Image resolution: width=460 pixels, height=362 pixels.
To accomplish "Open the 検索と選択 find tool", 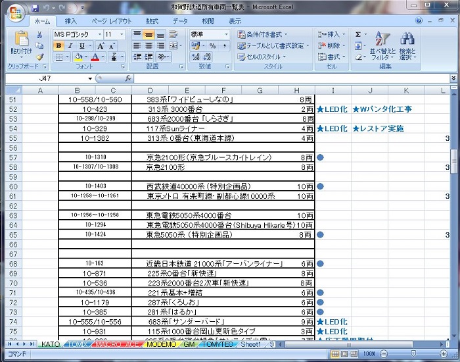I will coord(407,45).
